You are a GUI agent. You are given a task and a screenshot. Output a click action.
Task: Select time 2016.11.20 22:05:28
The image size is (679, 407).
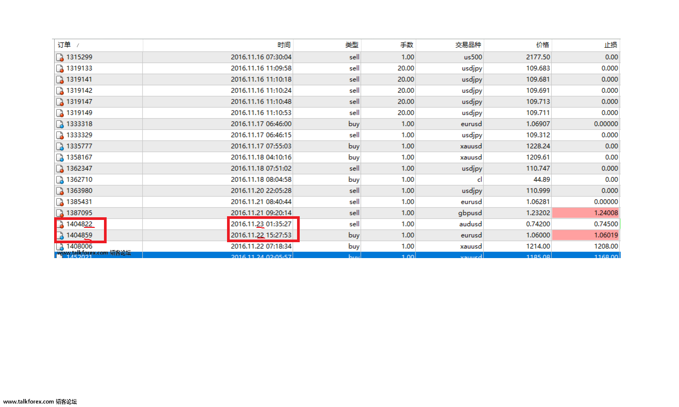[261, 191]
